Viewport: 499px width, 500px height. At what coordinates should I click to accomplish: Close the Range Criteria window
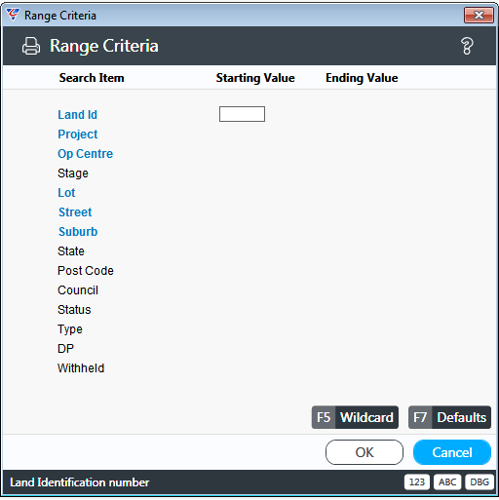479,15
